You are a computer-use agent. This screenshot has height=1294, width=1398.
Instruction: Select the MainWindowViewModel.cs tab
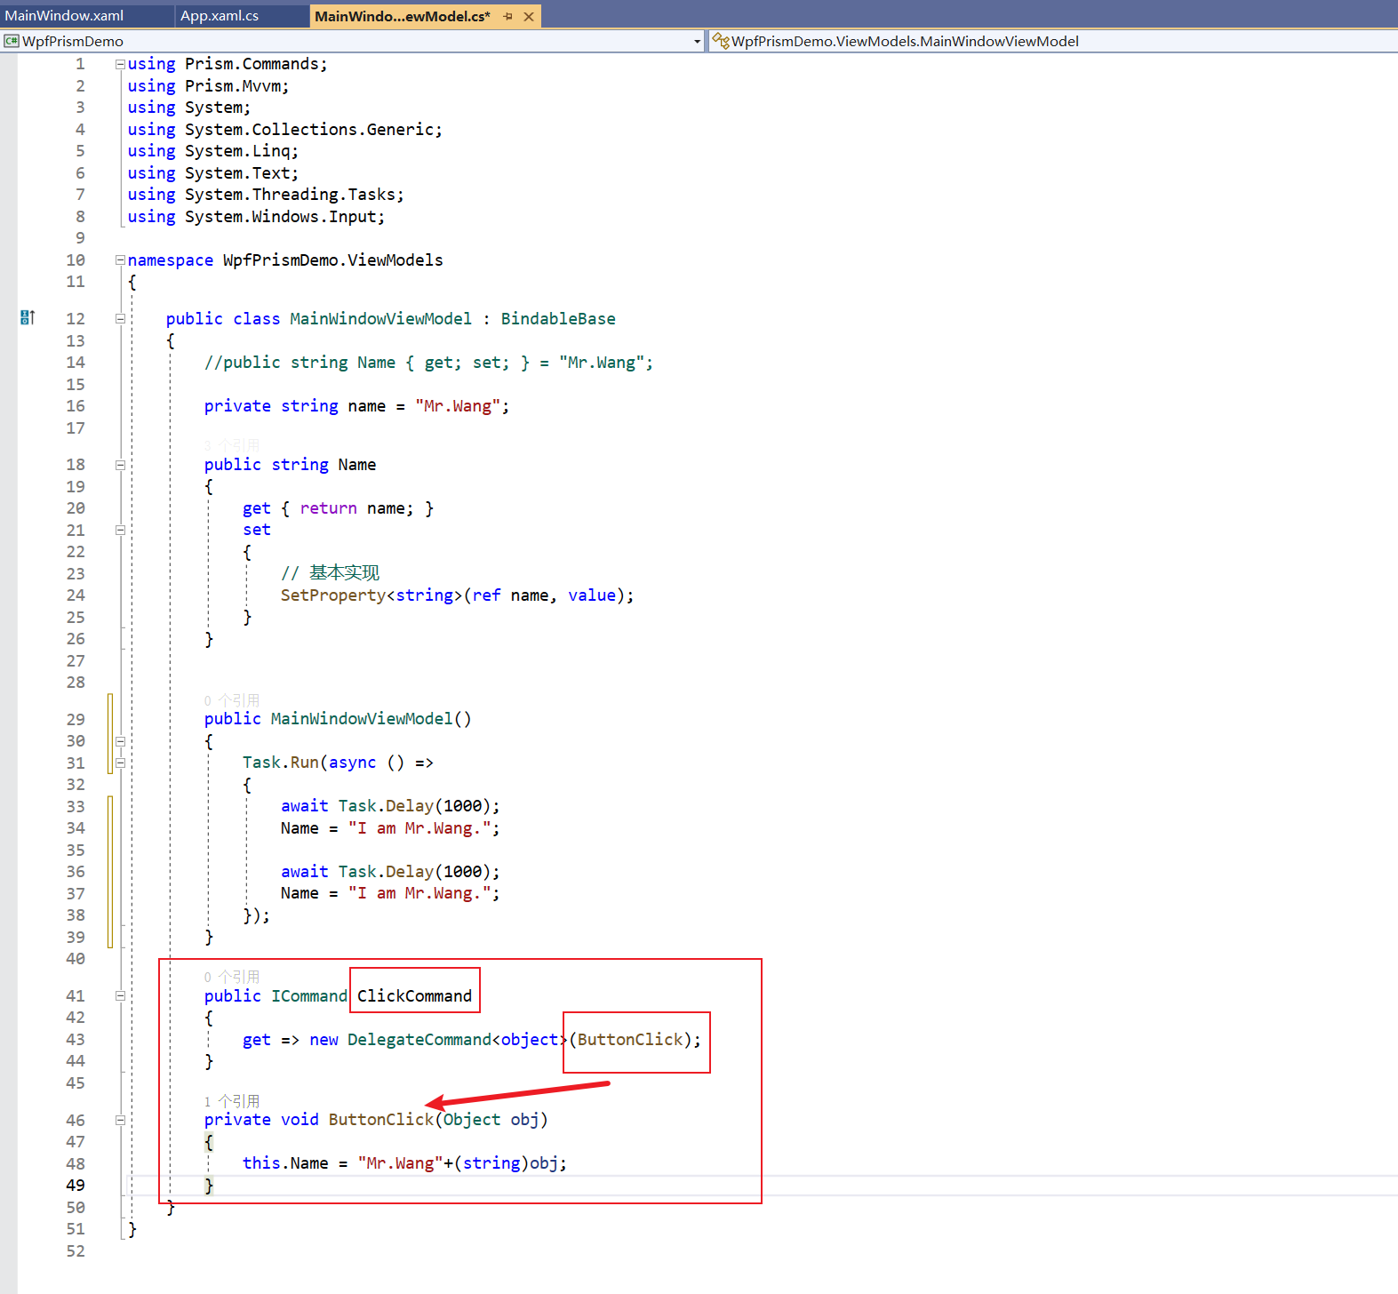click(x=402, y=16)
